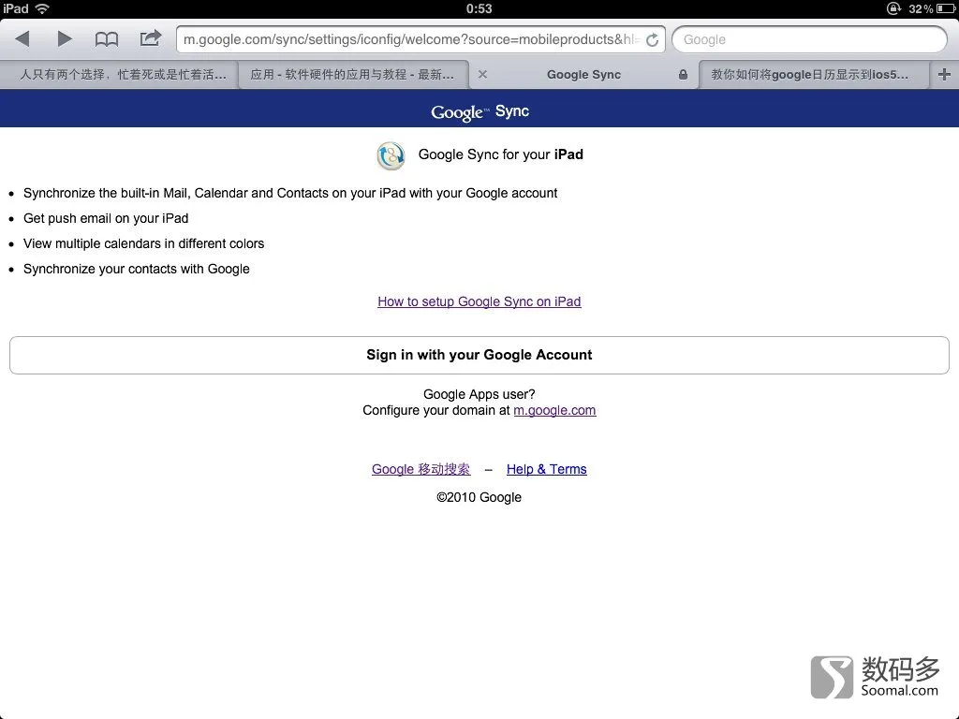Open a new tab with plus icon
Screen dimensions: 959x719
click(x=944, y=75)
